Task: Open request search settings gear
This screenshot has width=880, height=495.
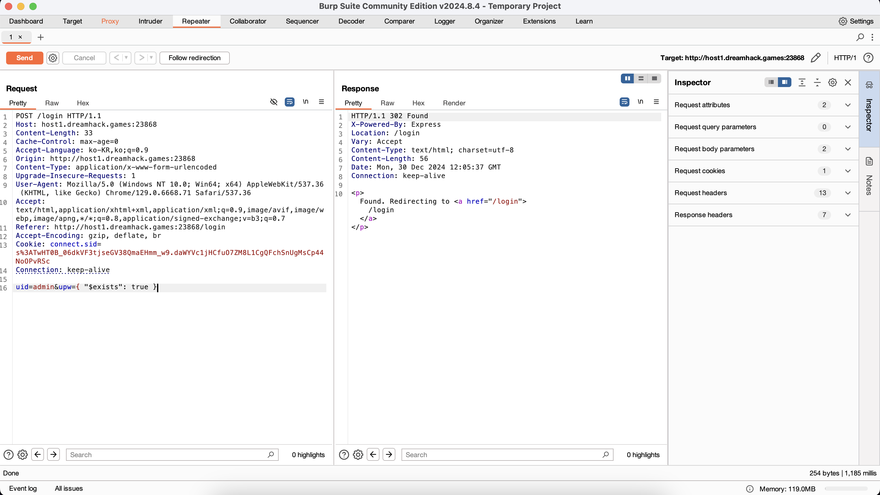Action: [x=23, y=455]
